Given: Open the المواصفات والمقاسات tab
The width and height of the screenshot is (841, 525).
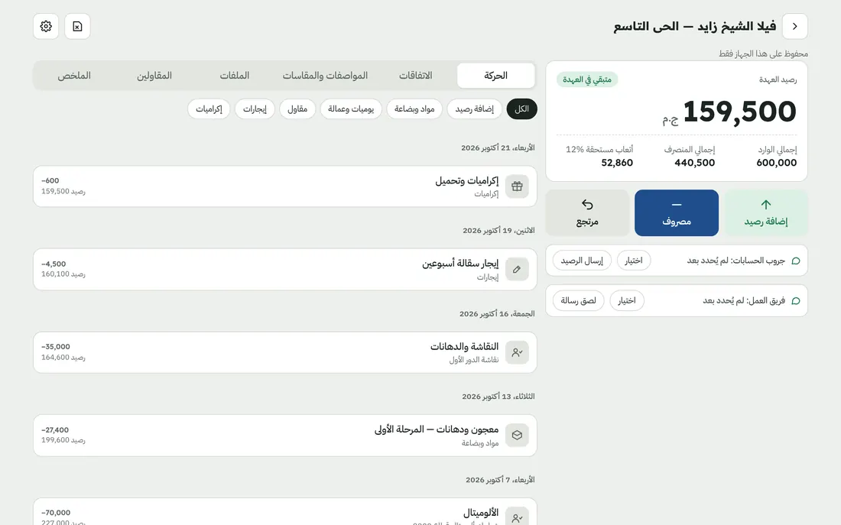Looking at the screenshot, I should pos(325,76).
